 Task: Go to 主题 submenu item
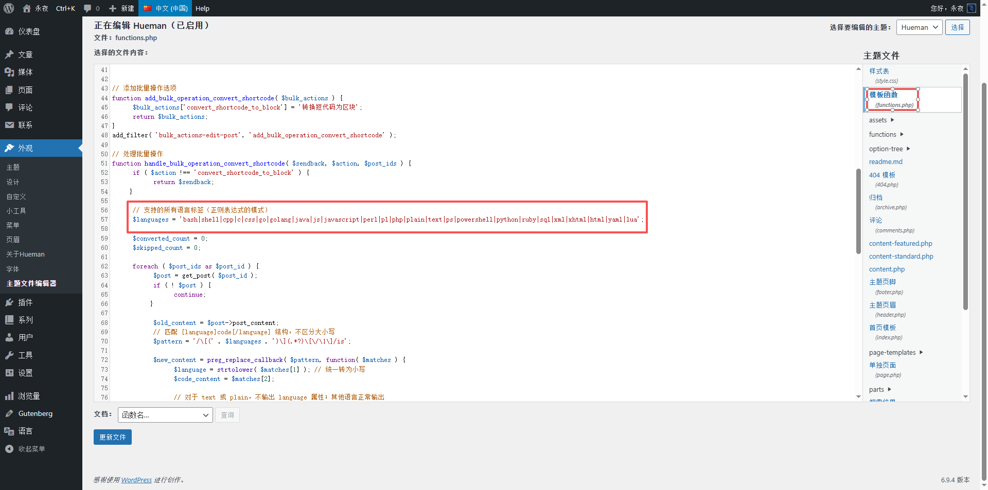13,167
